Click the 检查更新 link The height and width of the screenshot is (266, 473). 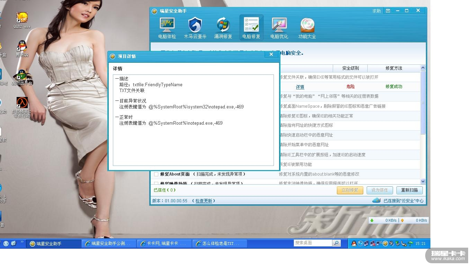[x=204, y=201]
